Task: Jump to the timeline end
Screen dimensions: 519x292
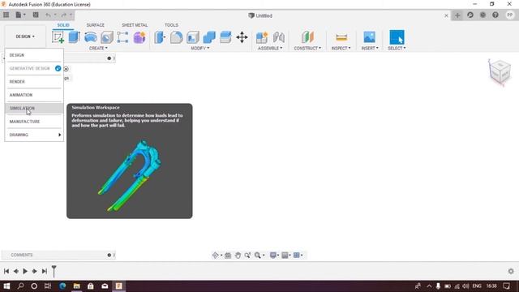Action: pos(44,271)
